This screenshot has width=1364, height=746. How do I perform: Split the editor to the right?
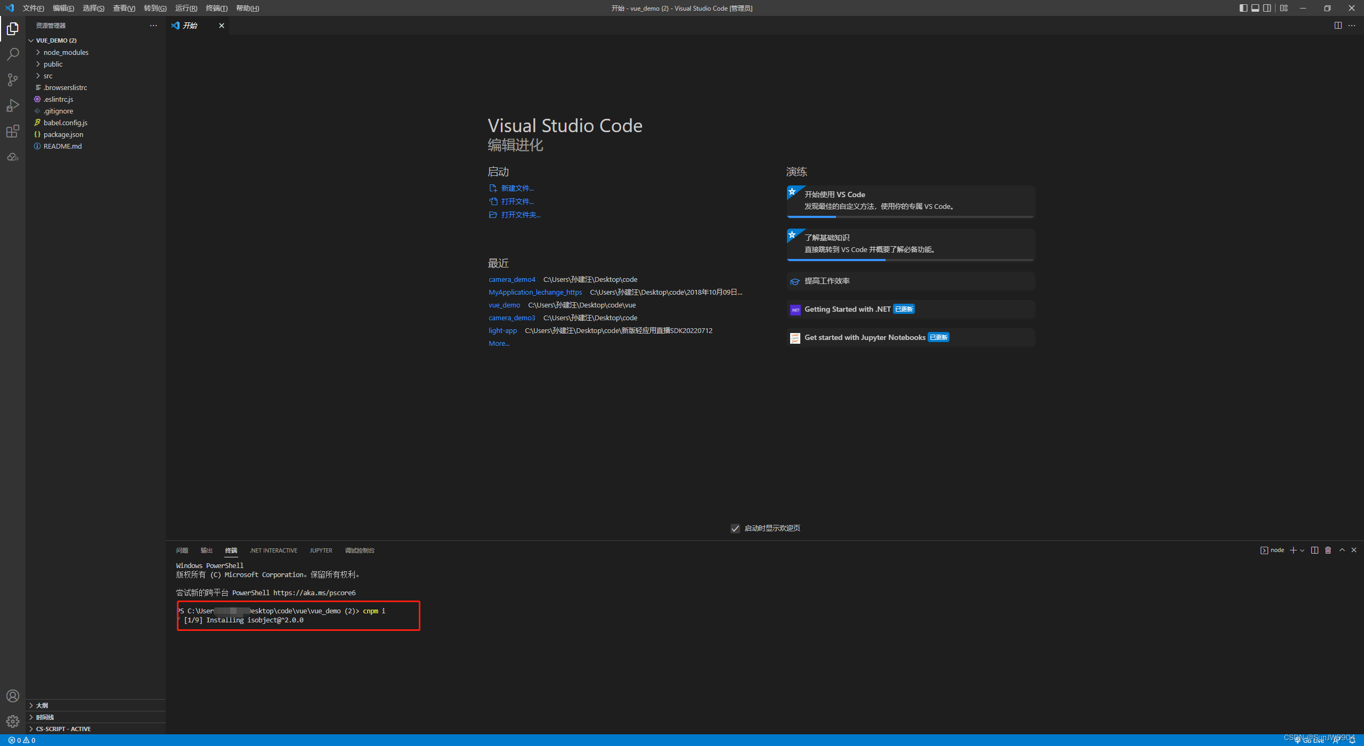tap(1338, 26)
